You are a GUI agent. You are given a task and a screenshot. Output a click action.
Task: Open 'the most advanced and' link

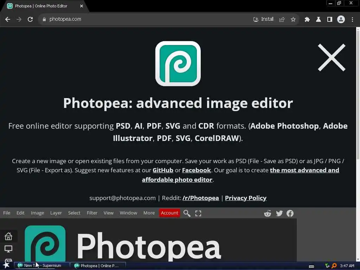[304, 170]
